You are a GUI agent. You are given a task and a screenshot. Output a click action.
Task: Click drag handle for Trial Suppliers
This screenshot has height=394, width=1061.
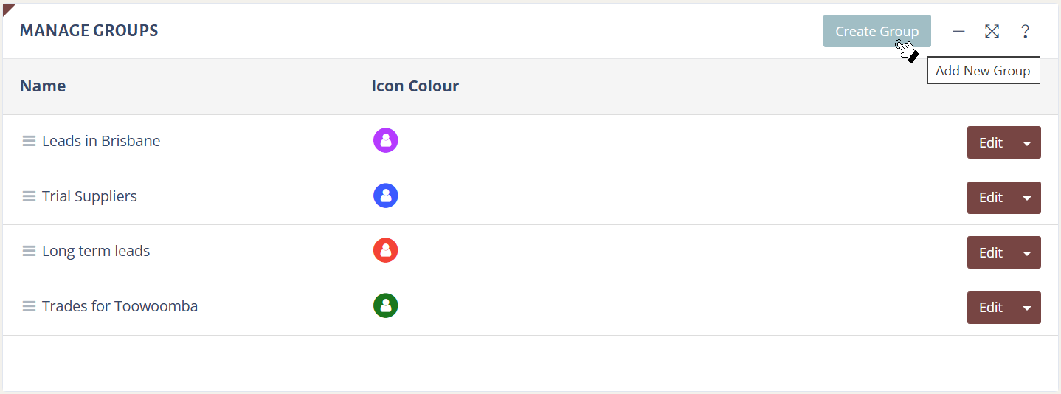point(29,196)
